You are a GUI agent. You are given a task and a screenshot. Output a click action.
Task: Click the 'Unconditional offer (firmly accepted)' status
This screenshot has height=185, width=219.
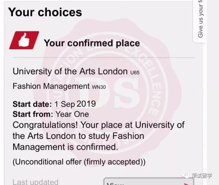79,162
